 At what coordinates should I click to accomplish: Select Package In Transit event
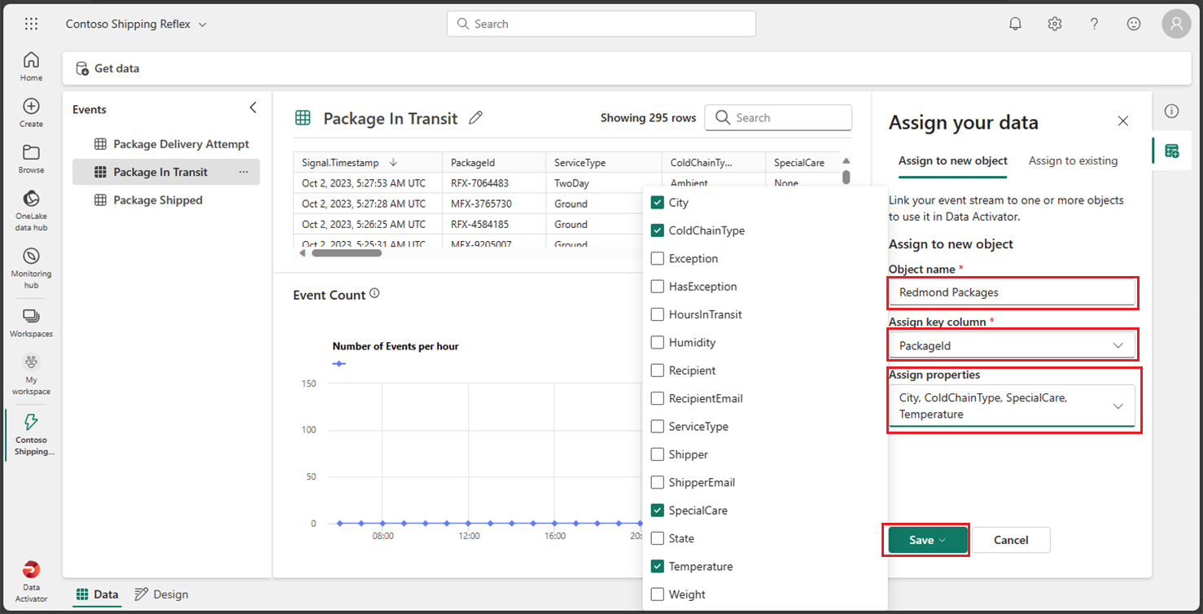166,172
